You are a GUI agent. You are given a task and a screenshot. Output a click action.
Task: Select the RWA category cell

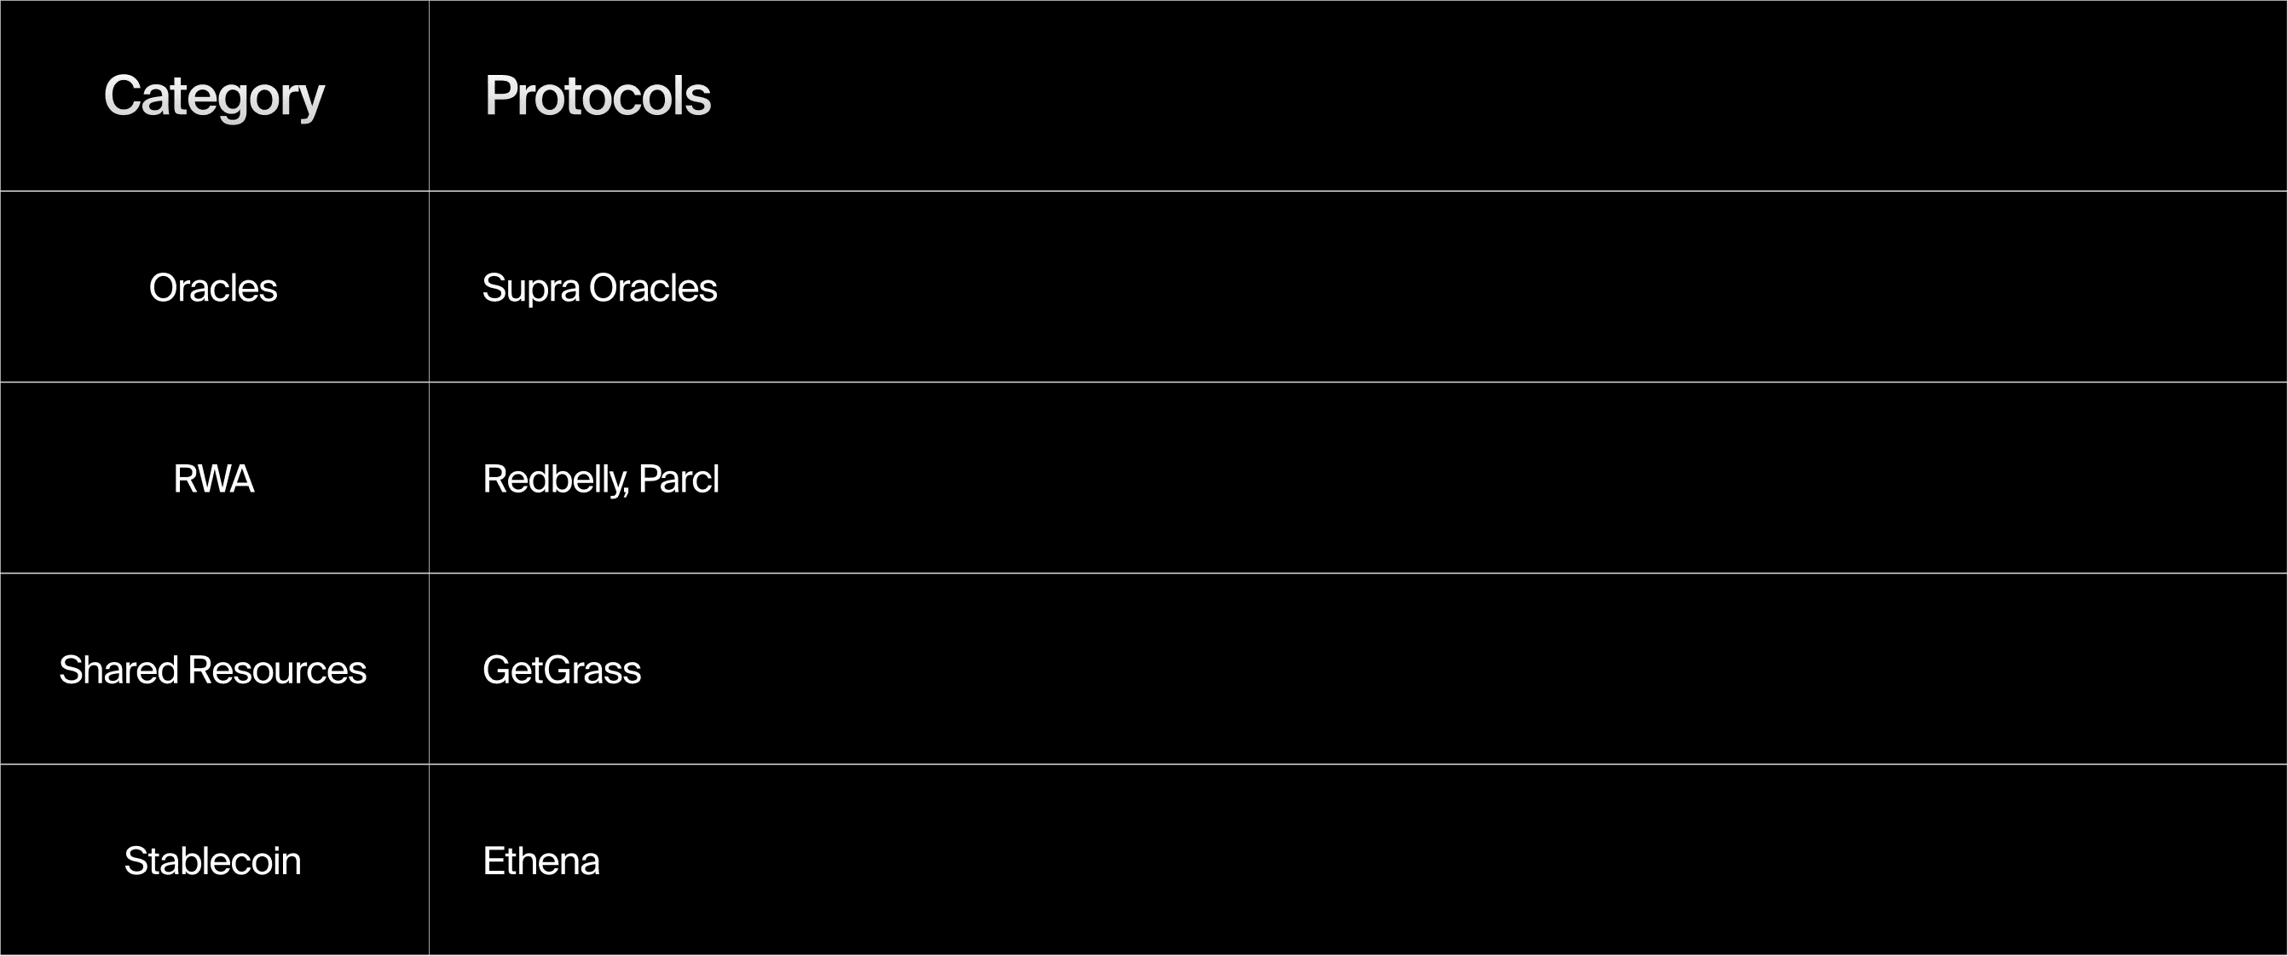pyautogui.click(x=213, y=480)
